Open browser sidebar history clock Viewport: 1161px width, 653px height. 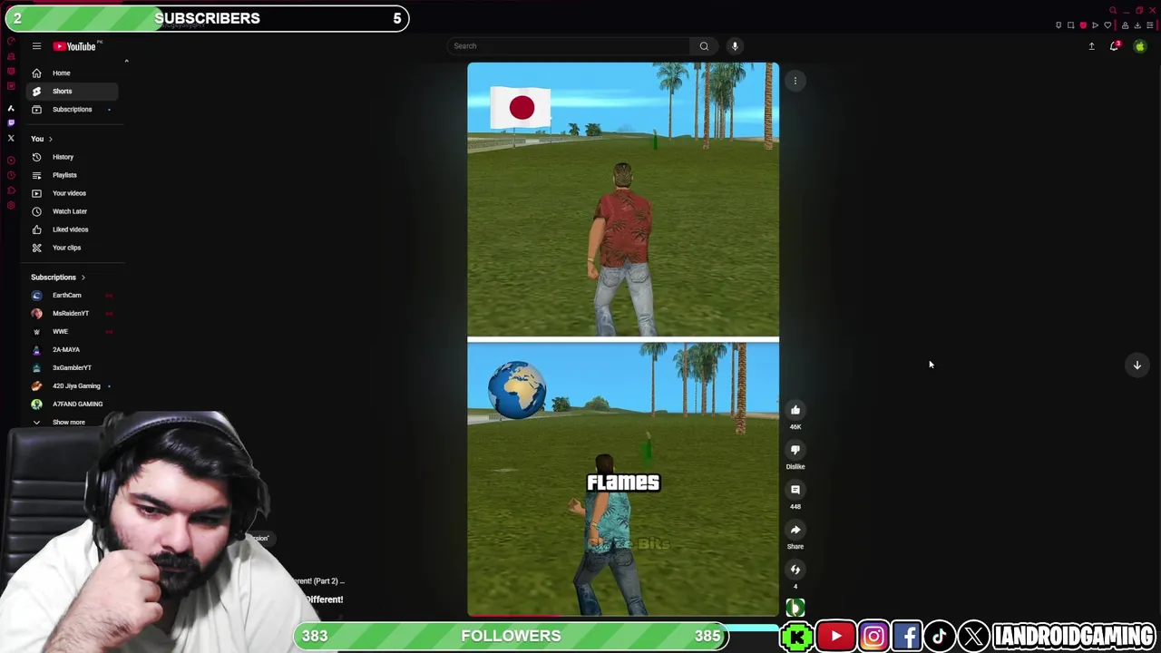11,175
